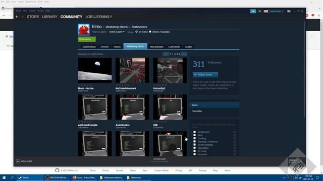
Task: Open the VulcanEp2 workshop thumbnail
Action: pyautogui.click(x=170, y=70)
